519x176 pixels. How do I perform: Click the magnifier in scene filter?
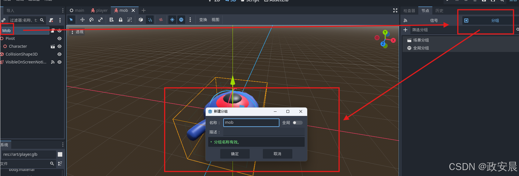[x=42, y=20]
